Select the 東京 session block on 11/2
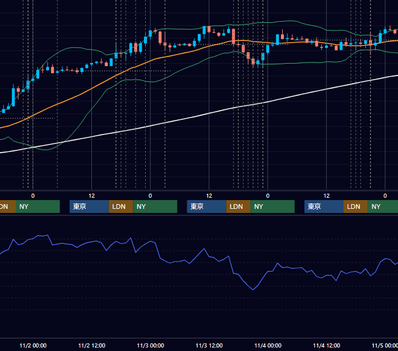The width and height of the screenshot is (398, 351). [x=89, y=207]
